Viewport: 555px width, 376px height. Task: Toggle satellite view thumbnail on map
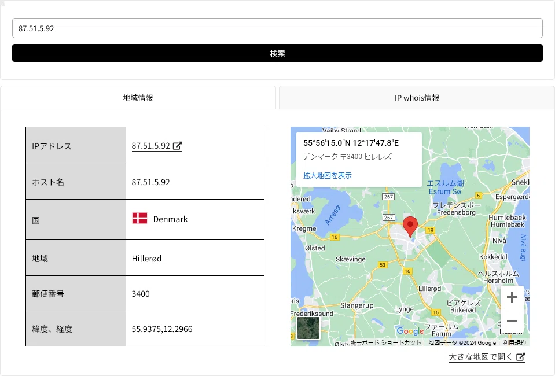pos(308,328)
